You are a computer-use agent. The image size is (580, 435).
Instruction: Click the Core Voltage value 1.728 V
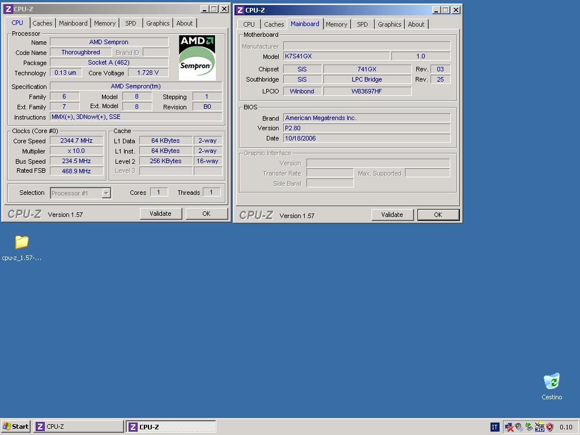click(x=148, y=72)
